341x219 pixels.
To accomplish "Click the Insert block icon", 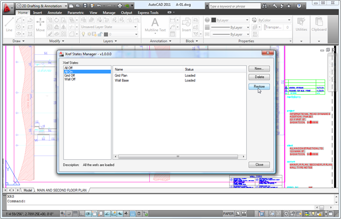I will pyautogui.click(x=186, y=24).
